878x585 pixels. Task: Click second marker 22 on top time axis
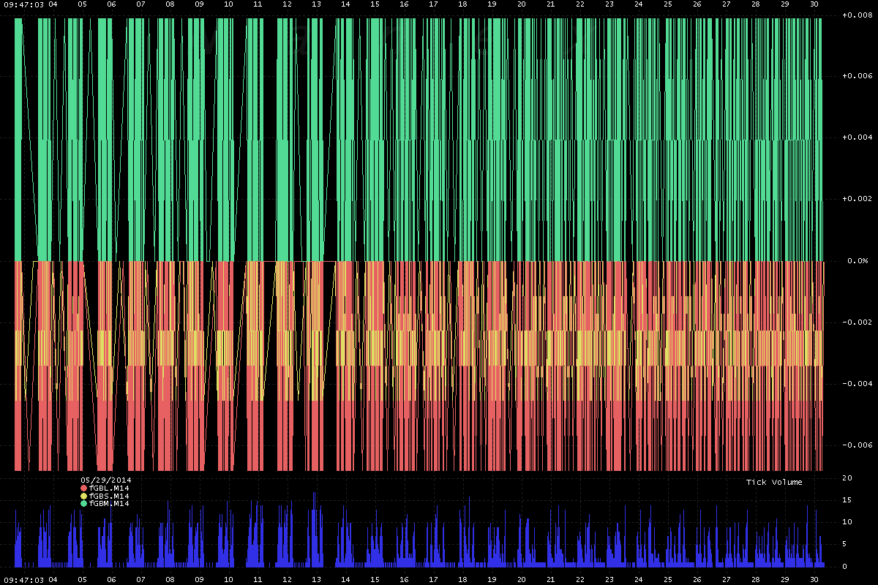click(579, 4)
